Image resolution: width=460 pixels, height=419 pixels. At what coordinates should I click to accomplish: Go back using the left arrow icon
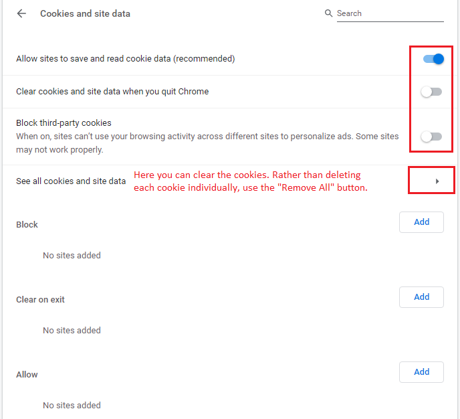(21, 13)
